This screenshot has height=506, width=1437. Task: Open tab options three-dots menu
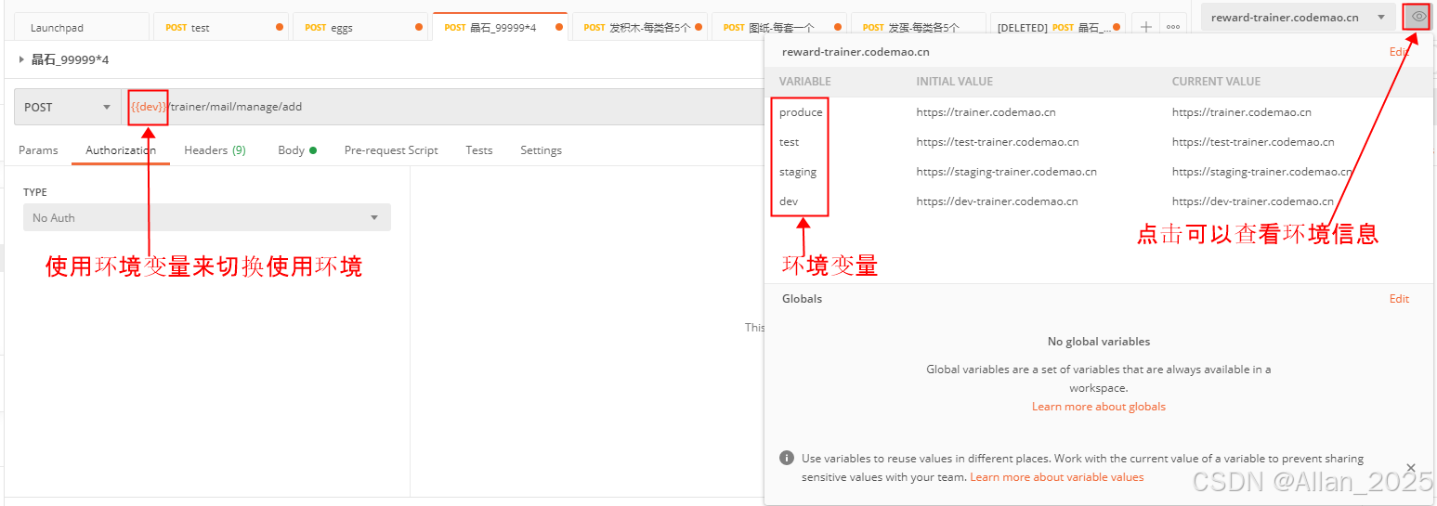1173,27
